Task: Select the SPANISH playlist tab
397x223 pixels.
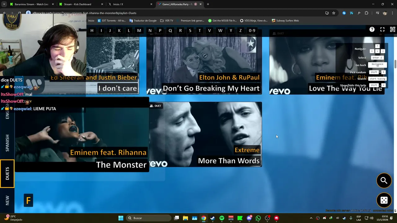Action: pyautogui.click(x=7, y=143)
